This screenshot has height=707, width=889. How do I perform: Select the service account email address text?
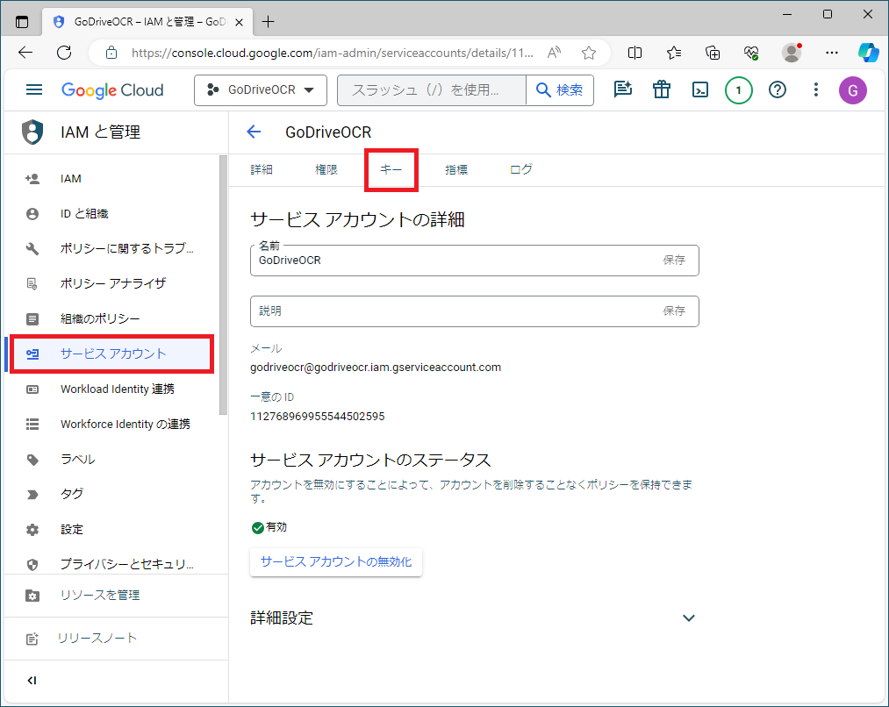376,367
